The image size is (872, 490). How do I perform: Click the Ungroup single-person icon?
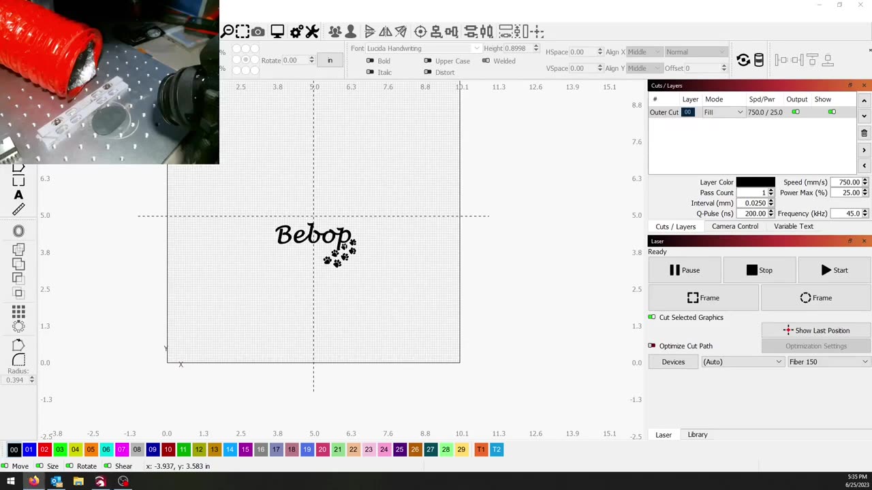click(x=350, y=31)
